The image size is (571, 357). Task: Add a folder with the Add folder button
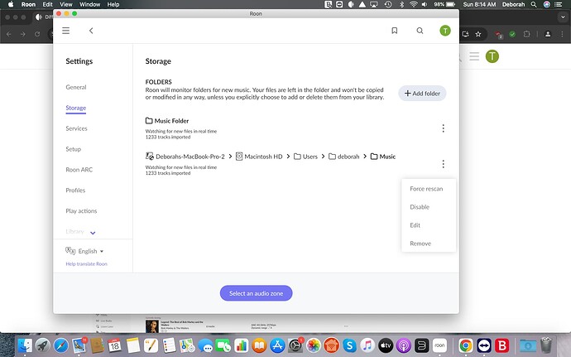[422, 94]
